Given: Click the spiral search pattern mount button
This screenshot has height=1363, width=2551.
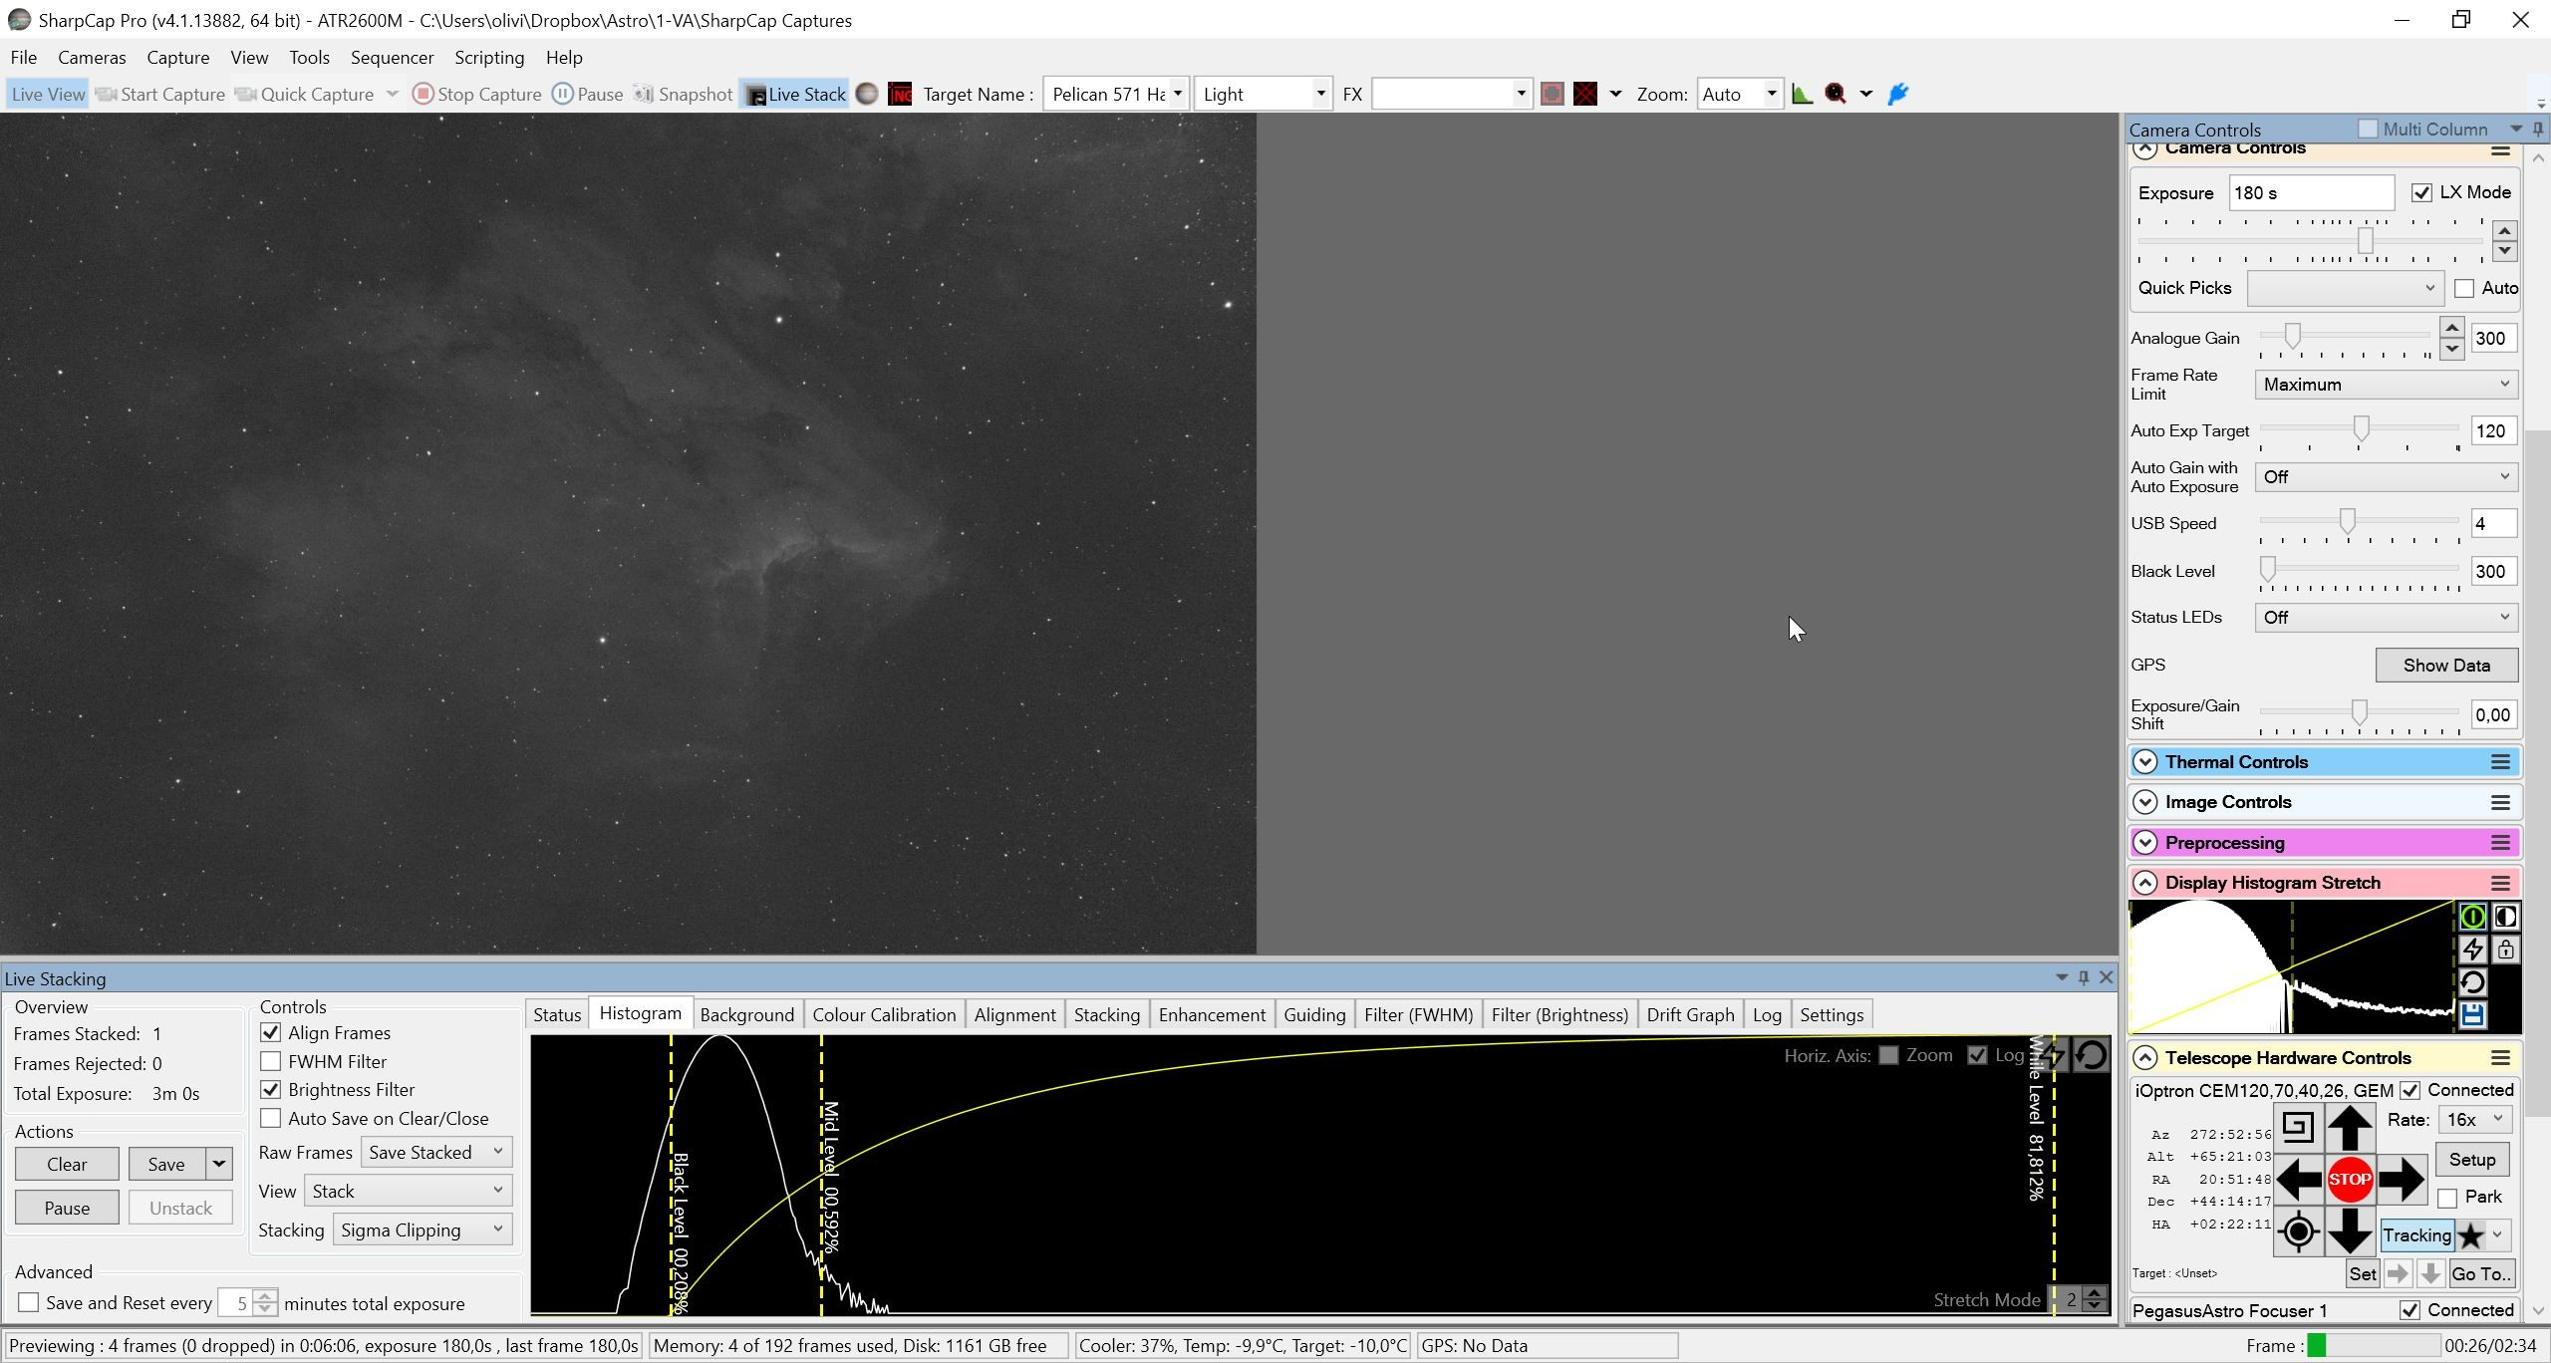Looking at the screenshot, I should coord(2298,1128).
